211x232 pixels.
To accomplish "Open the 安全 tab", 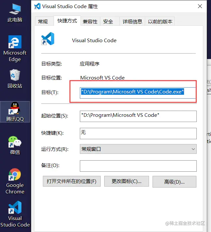I will click(108, 21).
